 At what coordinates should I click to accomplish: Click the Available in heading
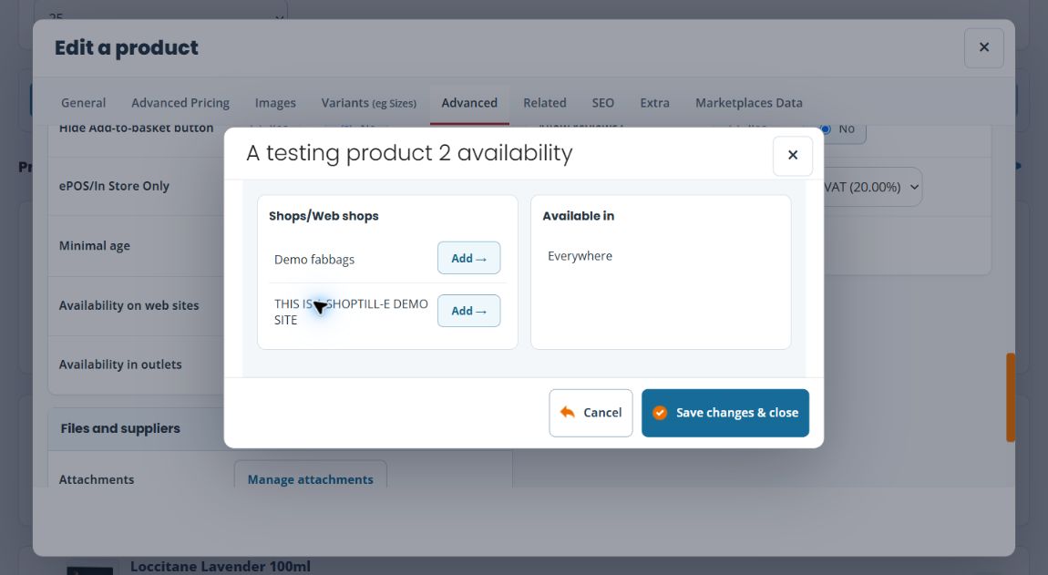click(x=578, y=216)
